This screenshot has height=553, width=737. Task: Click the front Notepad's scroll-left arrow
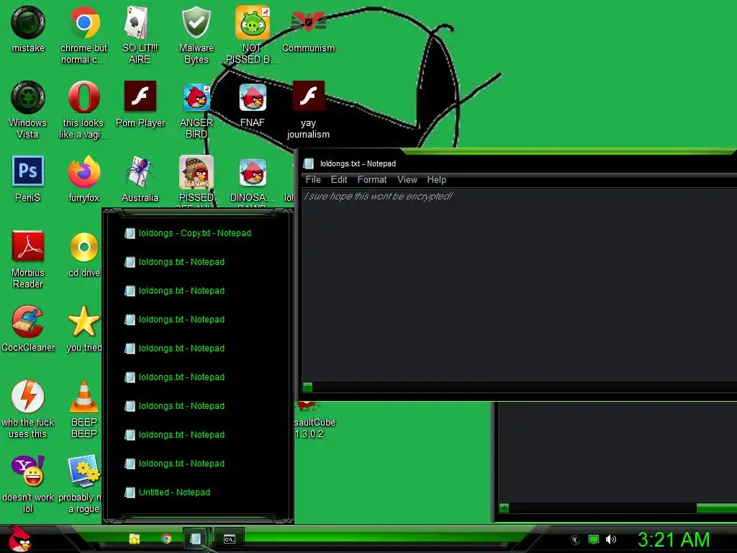(307, 387)
